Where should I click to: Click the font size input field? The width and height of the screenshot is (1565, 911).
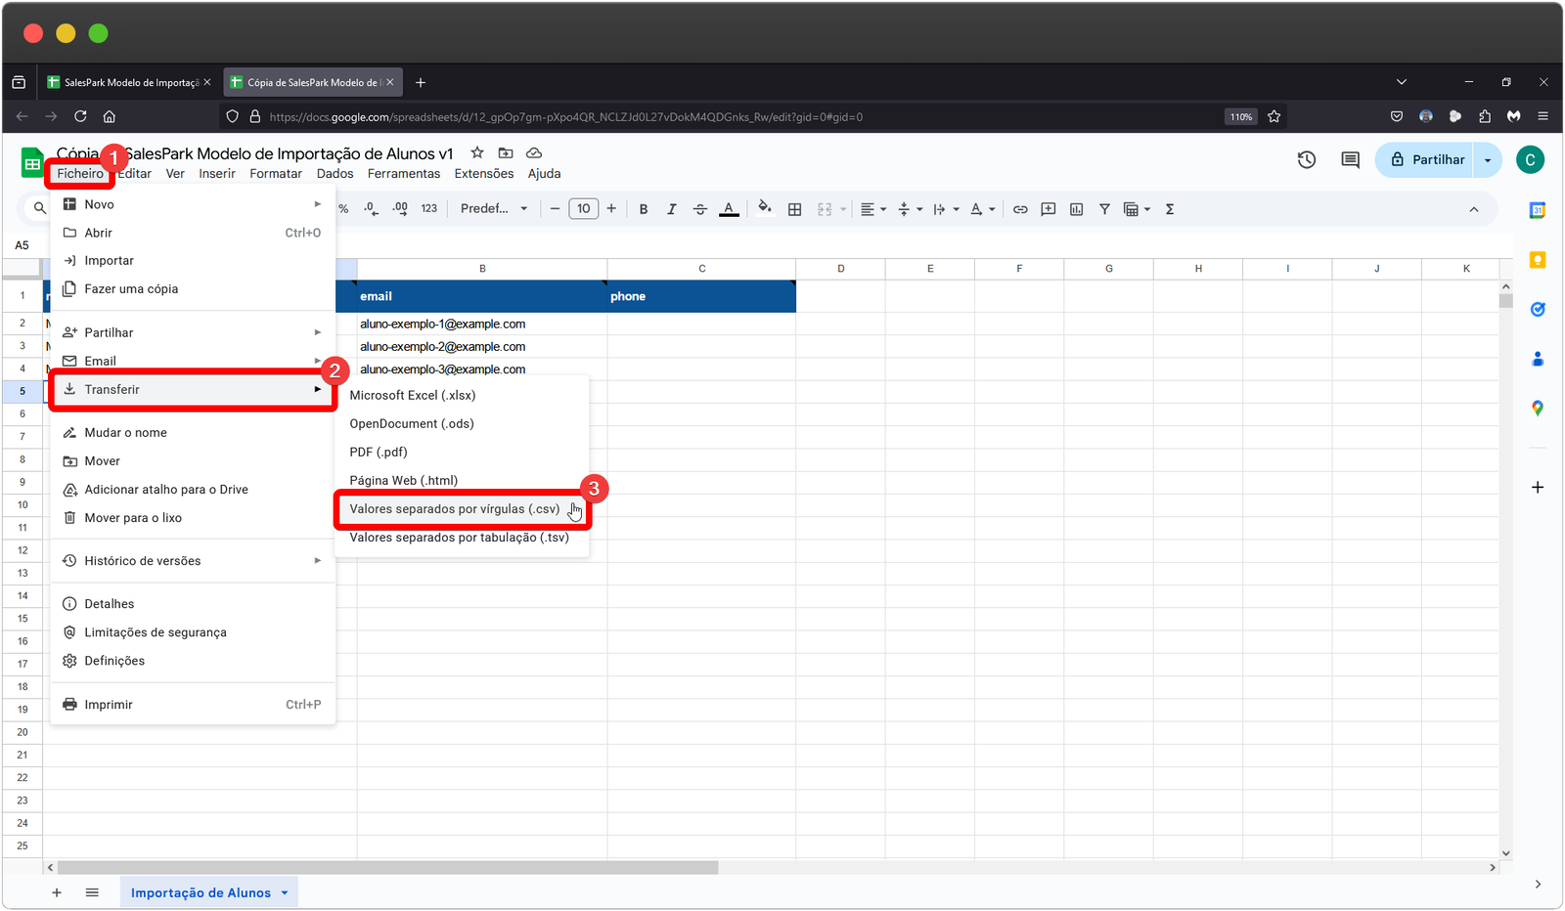[x=583, y=209]
